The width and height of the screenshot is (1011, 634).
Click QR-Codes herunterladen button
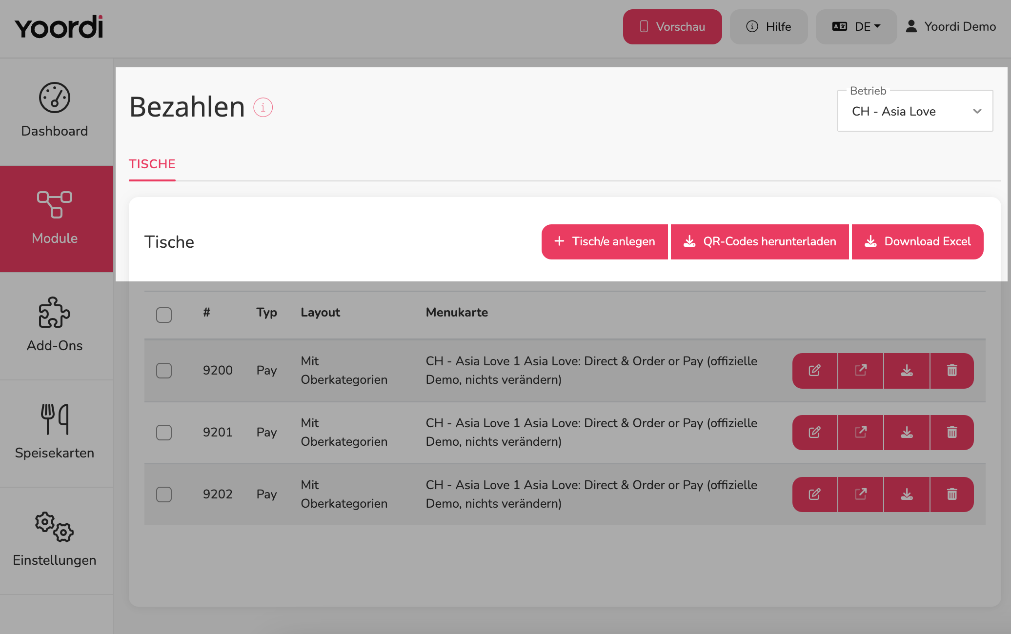760,242
